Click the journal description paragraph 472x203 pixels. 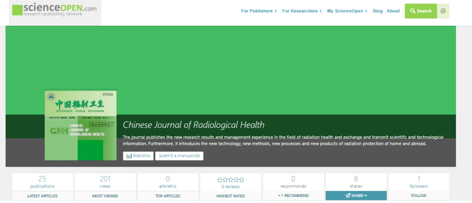point(283,141)
